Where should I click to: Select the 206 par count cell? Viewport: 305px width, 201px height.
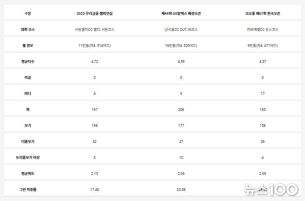pyautogui.click(x=181, y=110)
